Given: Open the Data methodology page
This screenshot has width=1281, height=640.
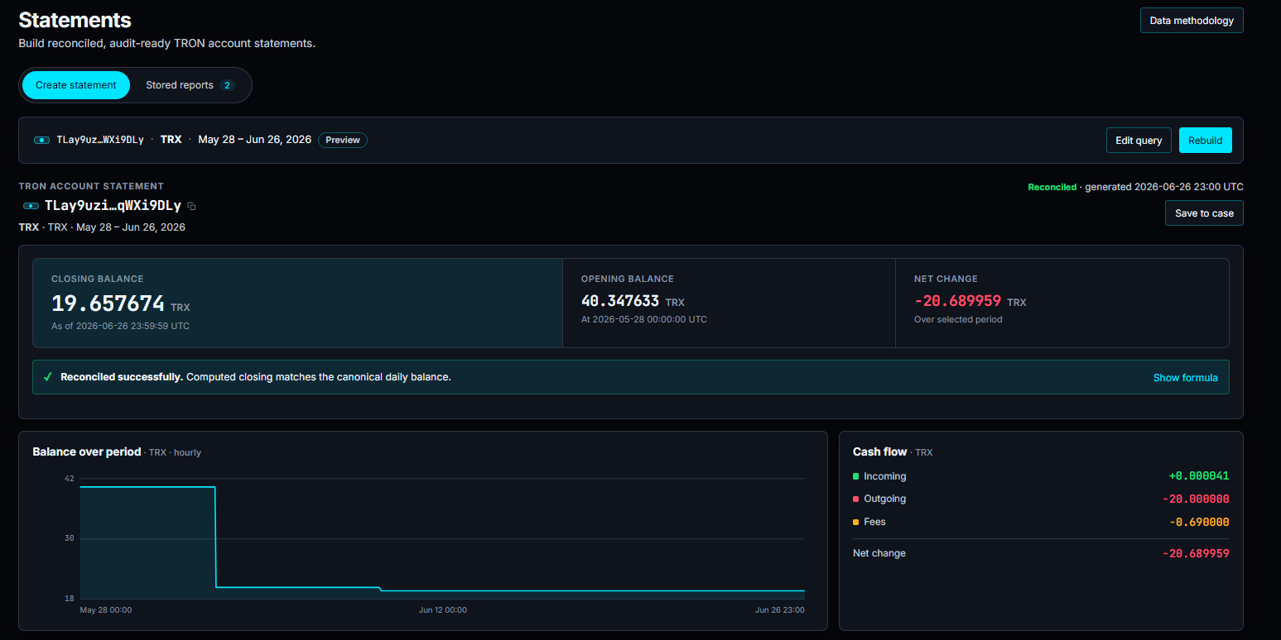Looking at the screenshot, I should tap(1192, 21).
